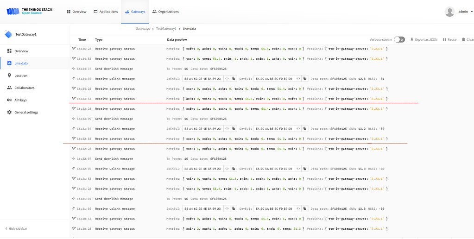Switch to the Applications tab
Image resolution: width=474 pixels, height=239 pixels.
(106, 12)
